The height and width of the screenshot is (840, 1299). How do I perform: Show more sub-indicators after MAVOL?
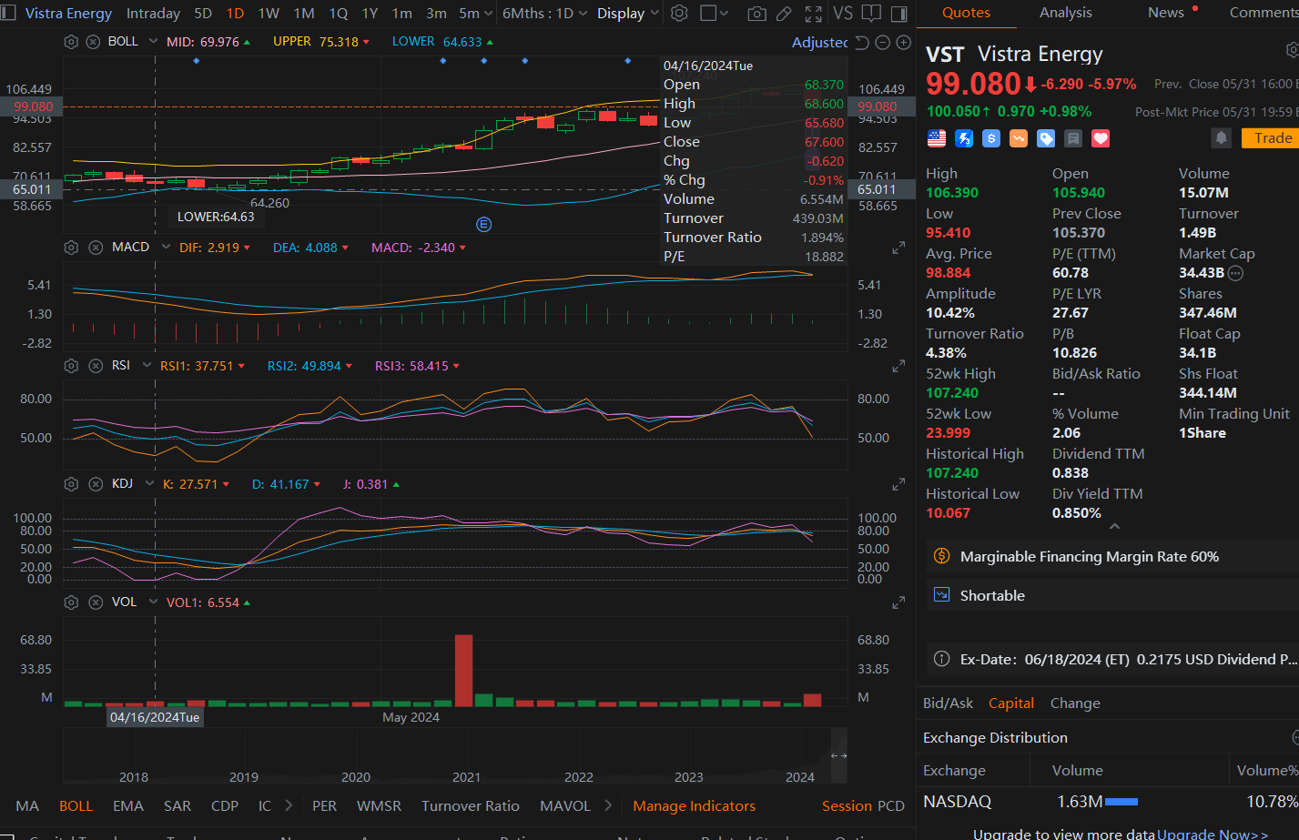(608, 805)
